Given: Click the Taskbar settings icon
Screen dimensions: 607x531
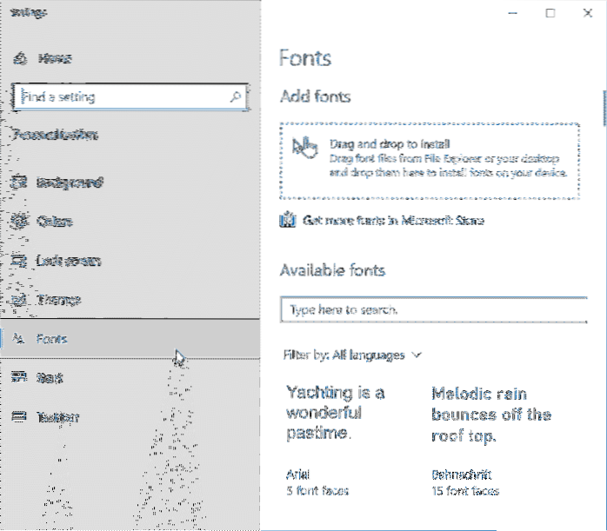Looking at the screenshot, I should point(19,417).
